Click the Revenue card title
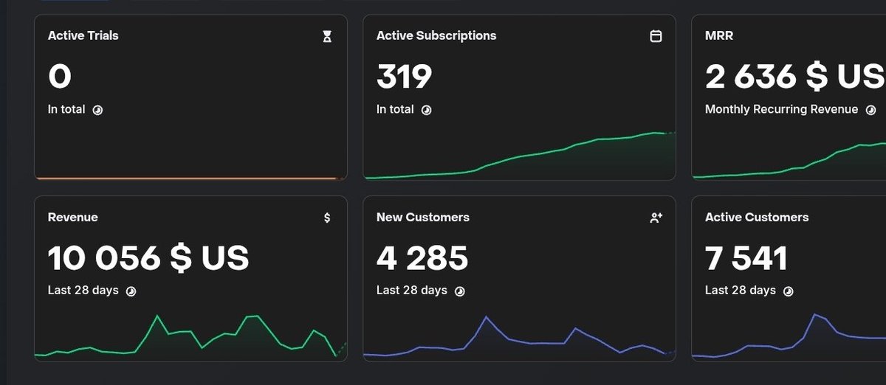This screenshot has width=886, height=385. [73, 217]
